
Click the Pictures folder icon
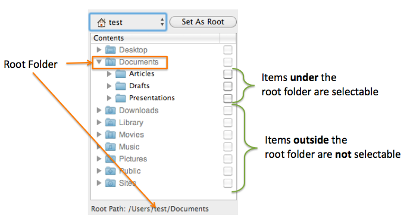click(x=110, y=158)
